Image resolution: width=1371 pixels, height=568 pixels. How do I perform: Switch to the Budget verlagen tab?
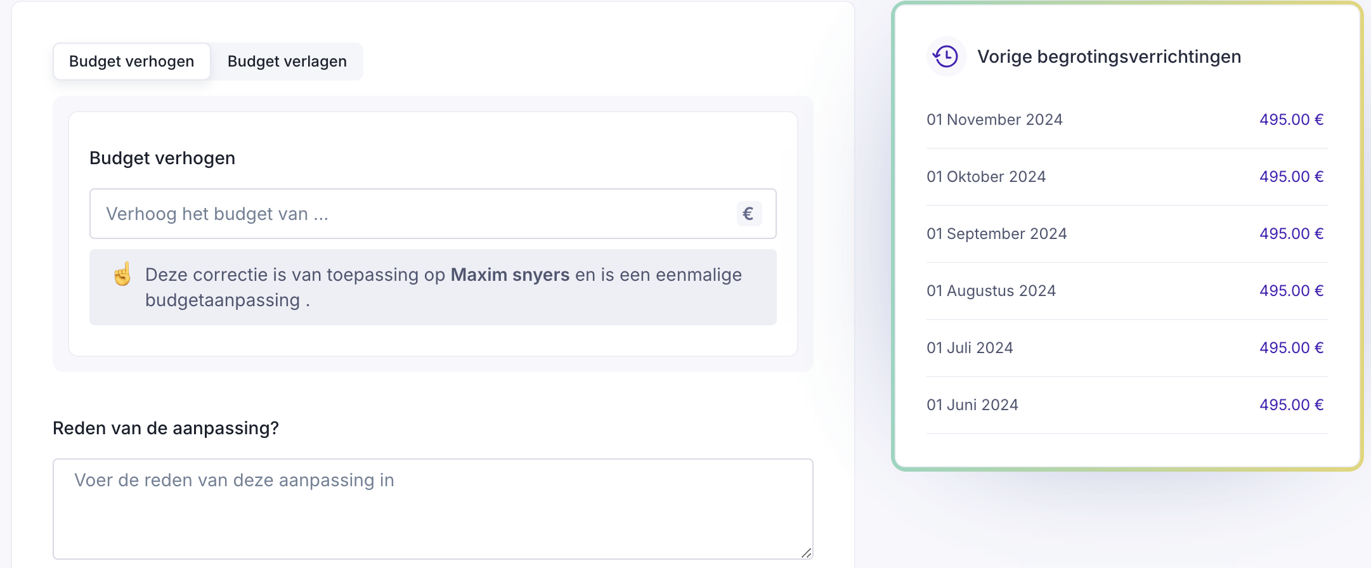click(287, 61)
